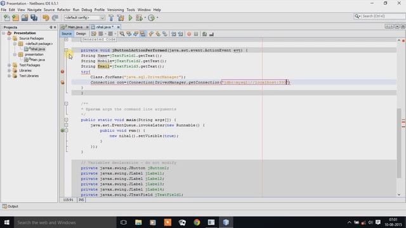
Task: Collapse the Source Packages node
Action: pyautogui.click(x=9, y=38)
